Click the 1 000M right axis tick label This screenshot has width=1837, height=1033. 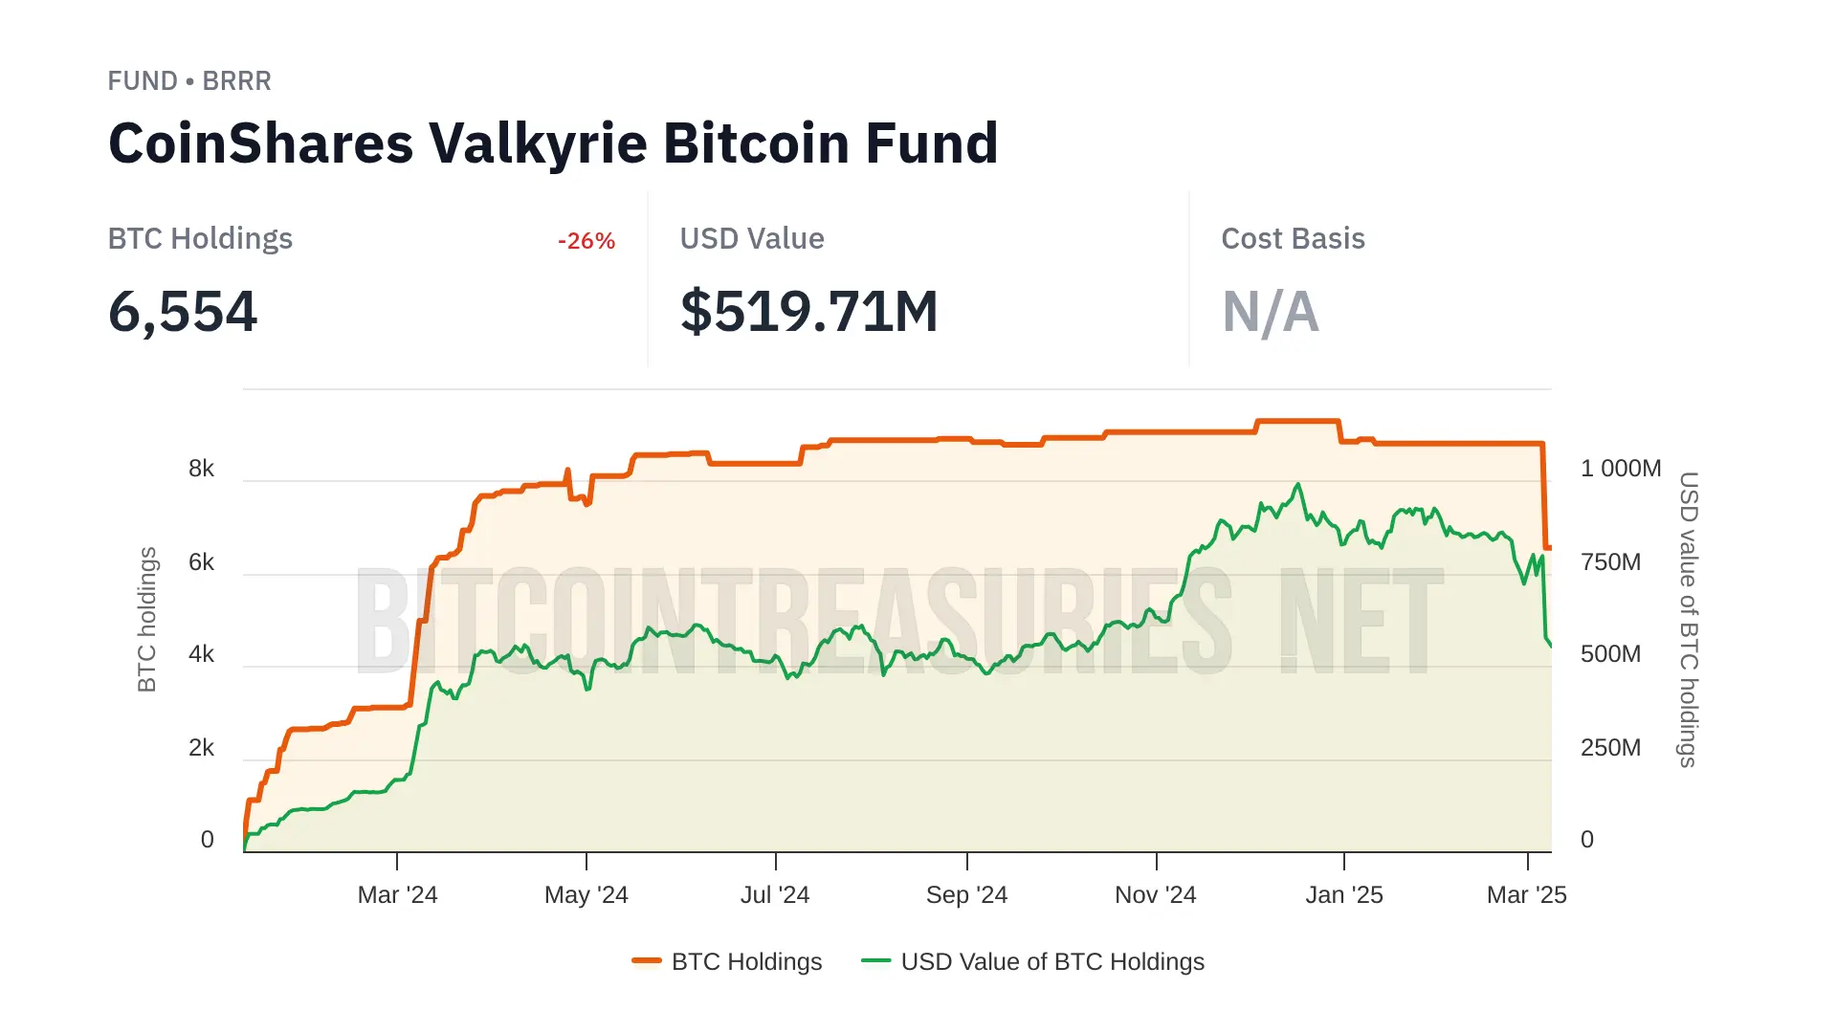[x=1620, y=469]
